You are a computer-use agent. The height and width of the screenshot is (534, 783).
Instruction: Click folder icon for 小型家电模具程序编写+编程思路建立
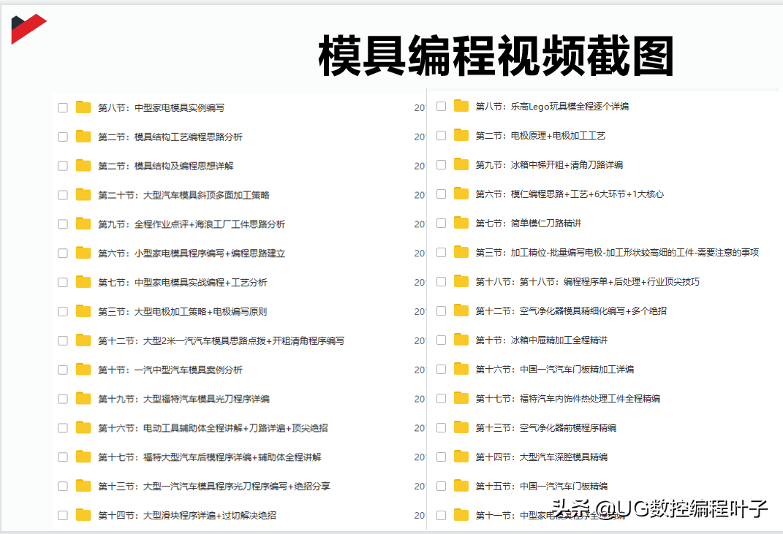click(x=83, y=253)
